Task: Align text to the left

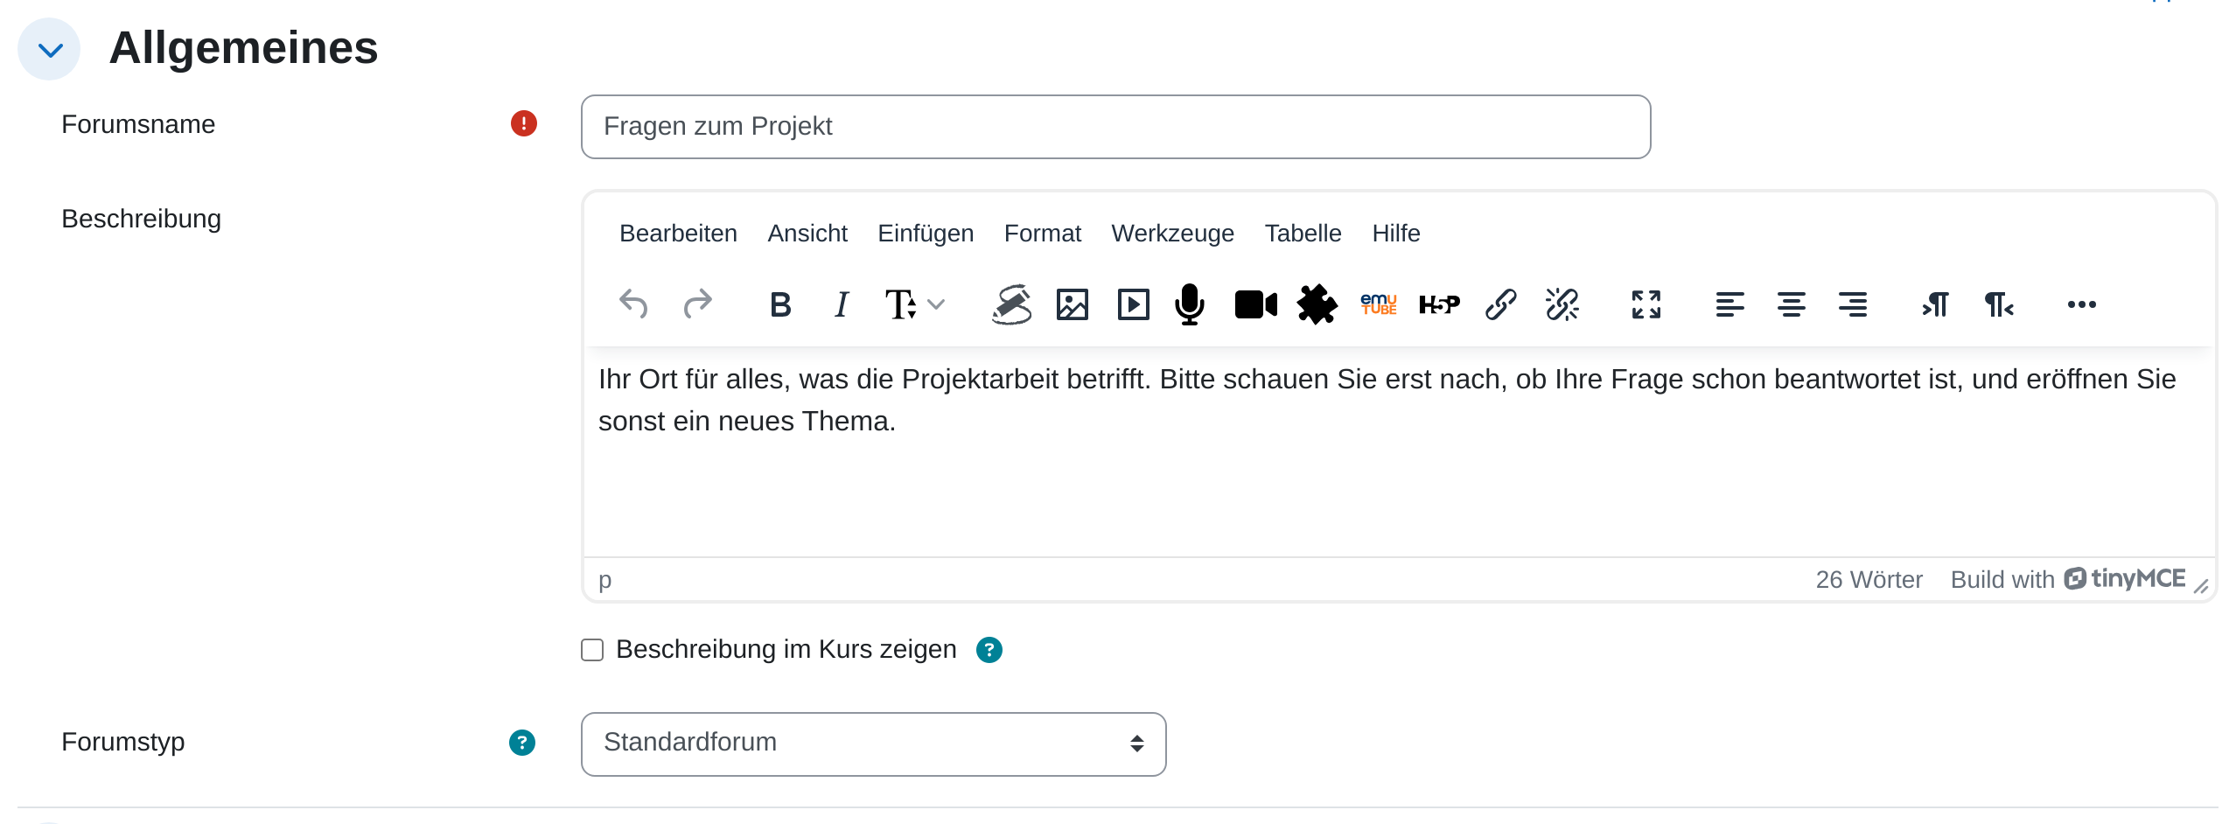Action: (1730, 304)
